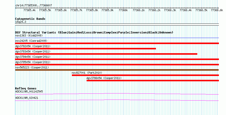The height and width of the screenshot is (115, 226).
Task: Click the RefSeq Genes track title
Action: click(x=26, y=89)
